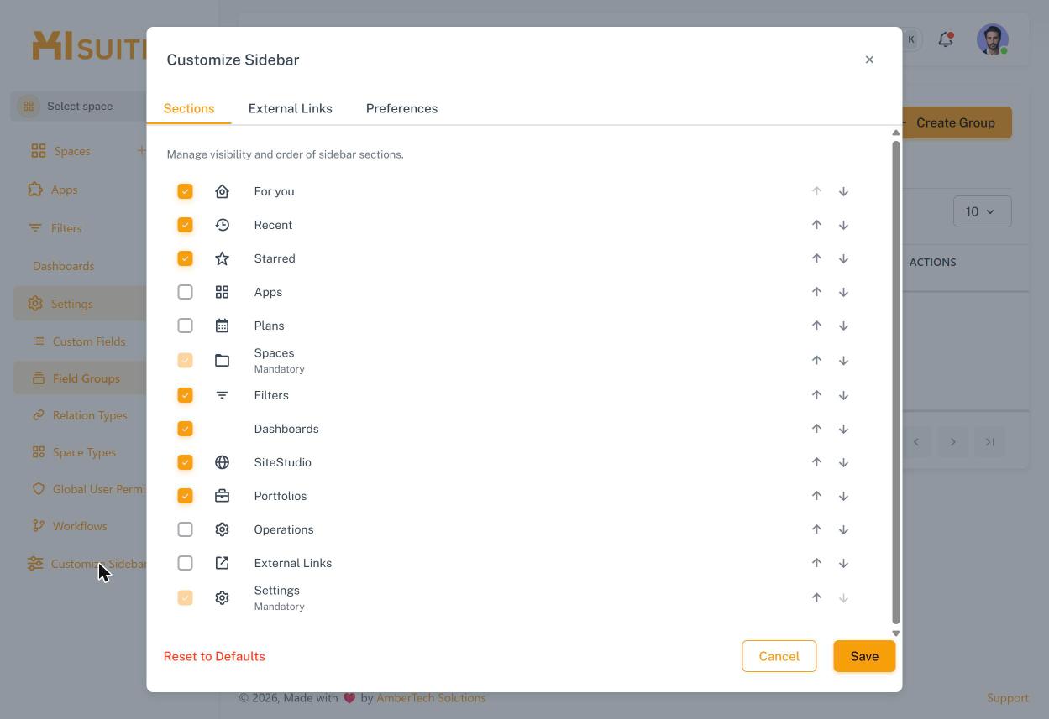Move Operations section down

[843, 529]
